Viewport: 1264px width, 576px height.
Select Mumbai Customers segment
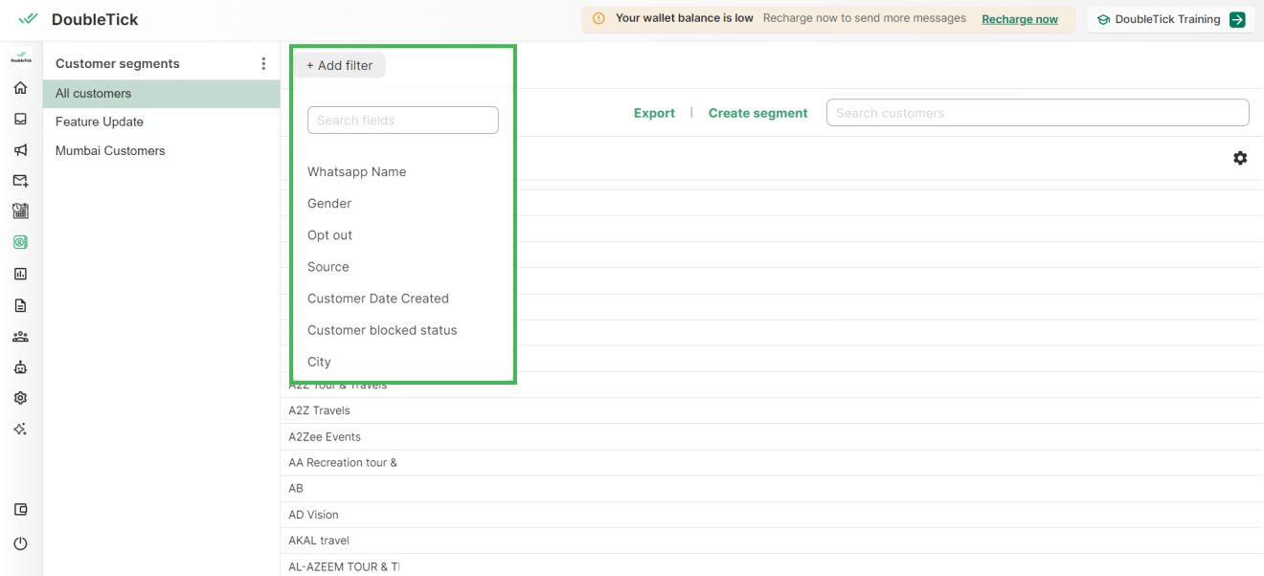110,151
